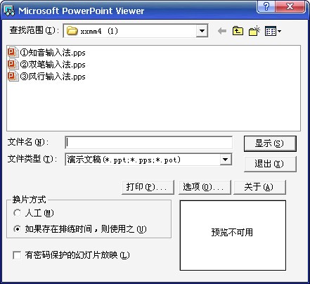Click the back arrow navigation icon
Viewport: 310px width, 284px height.
coord(222,31)
